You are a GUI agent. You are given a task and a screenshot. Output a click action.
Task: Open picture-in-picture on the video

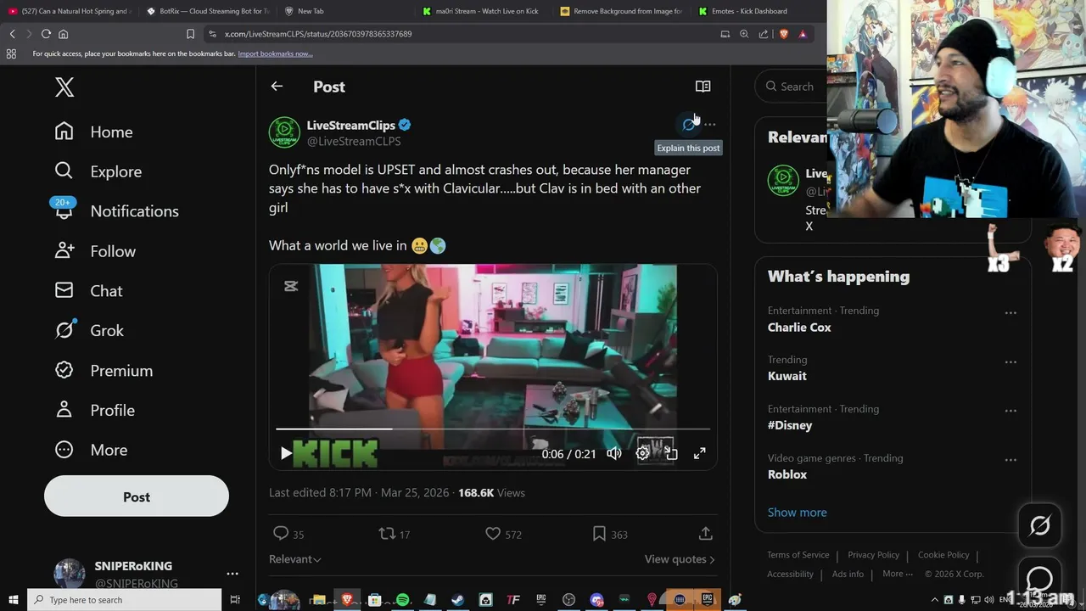pos(671,453)
